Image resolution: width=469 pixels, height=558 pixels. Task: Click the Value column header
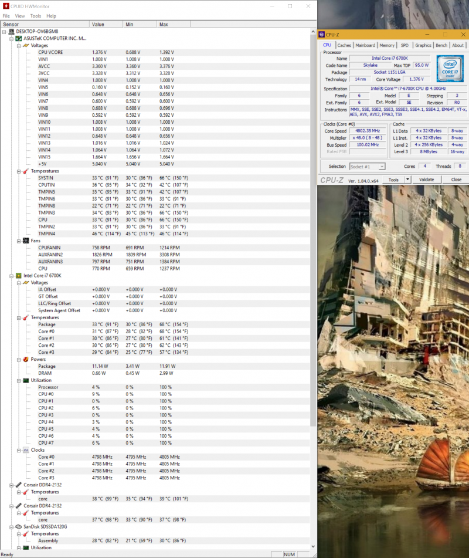(106, 25)
